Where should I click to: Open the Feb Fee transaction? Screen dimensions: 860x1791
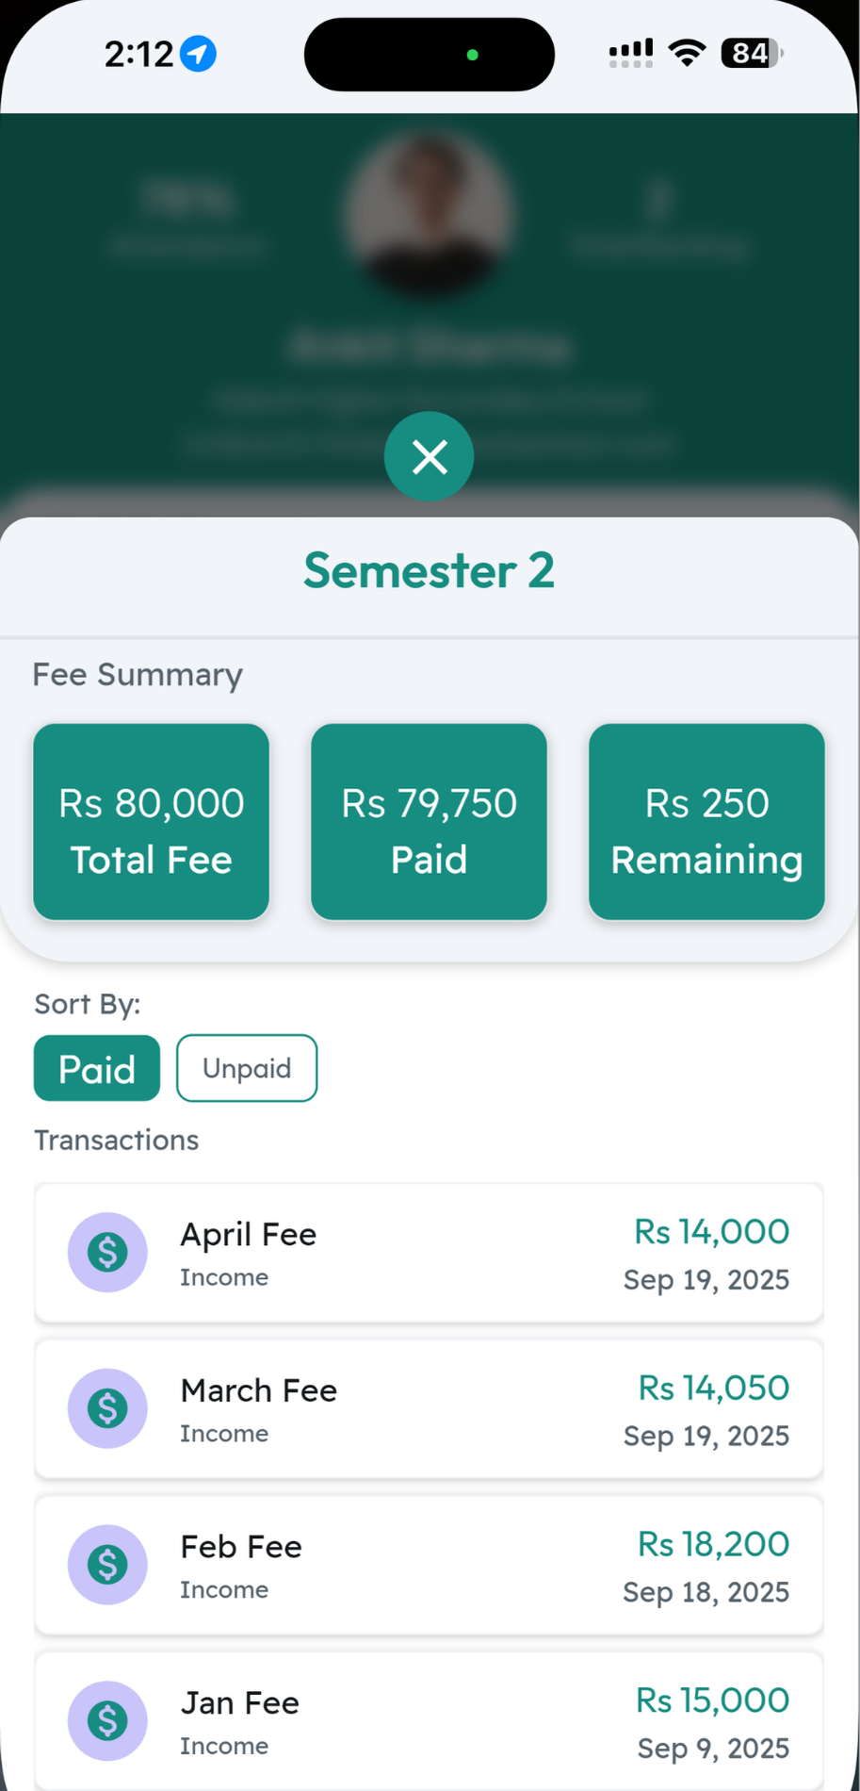[430, 1566]
